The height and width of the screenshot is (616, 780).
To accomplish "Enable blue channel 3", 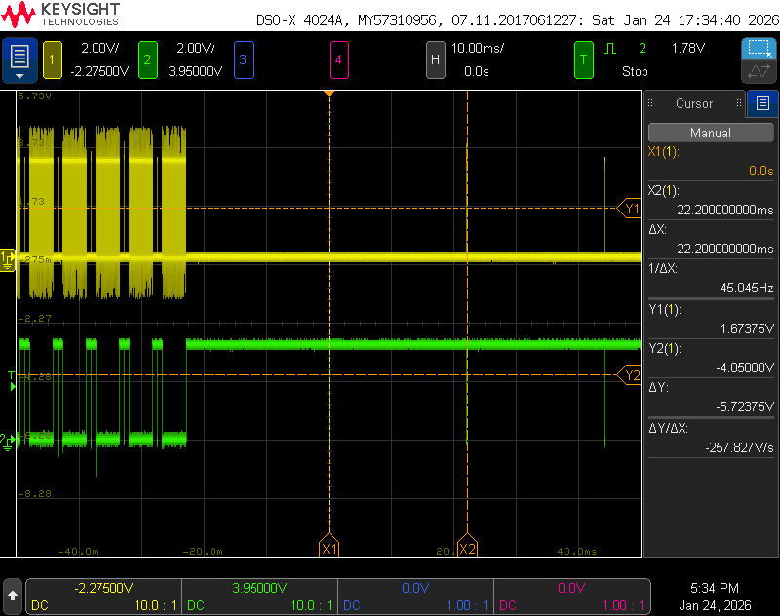I will click(243, 60).
